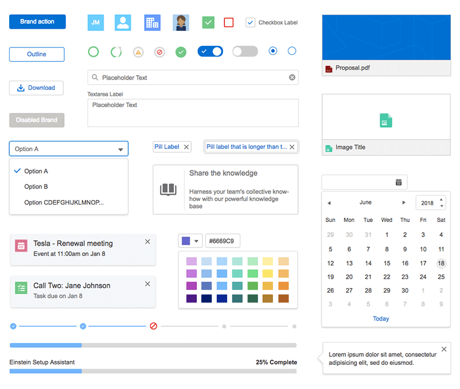The height and width of the screenshot is (389, 460).
Task: Click inside the Placeholder Text textarea
Action: (x=192, y=113)
